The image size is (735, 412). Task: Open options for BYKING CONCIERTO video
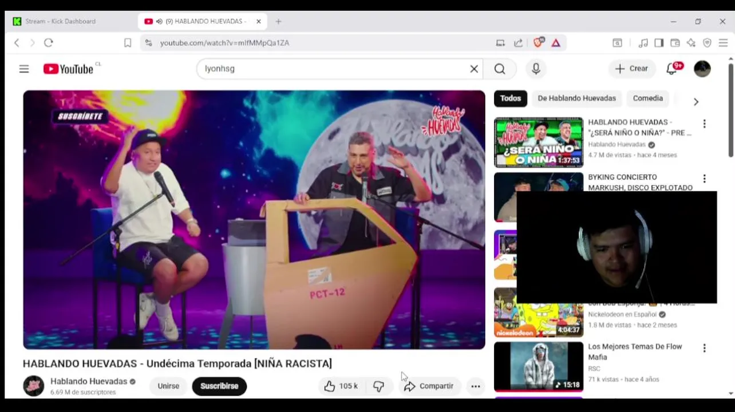click(x=704, y=179)
